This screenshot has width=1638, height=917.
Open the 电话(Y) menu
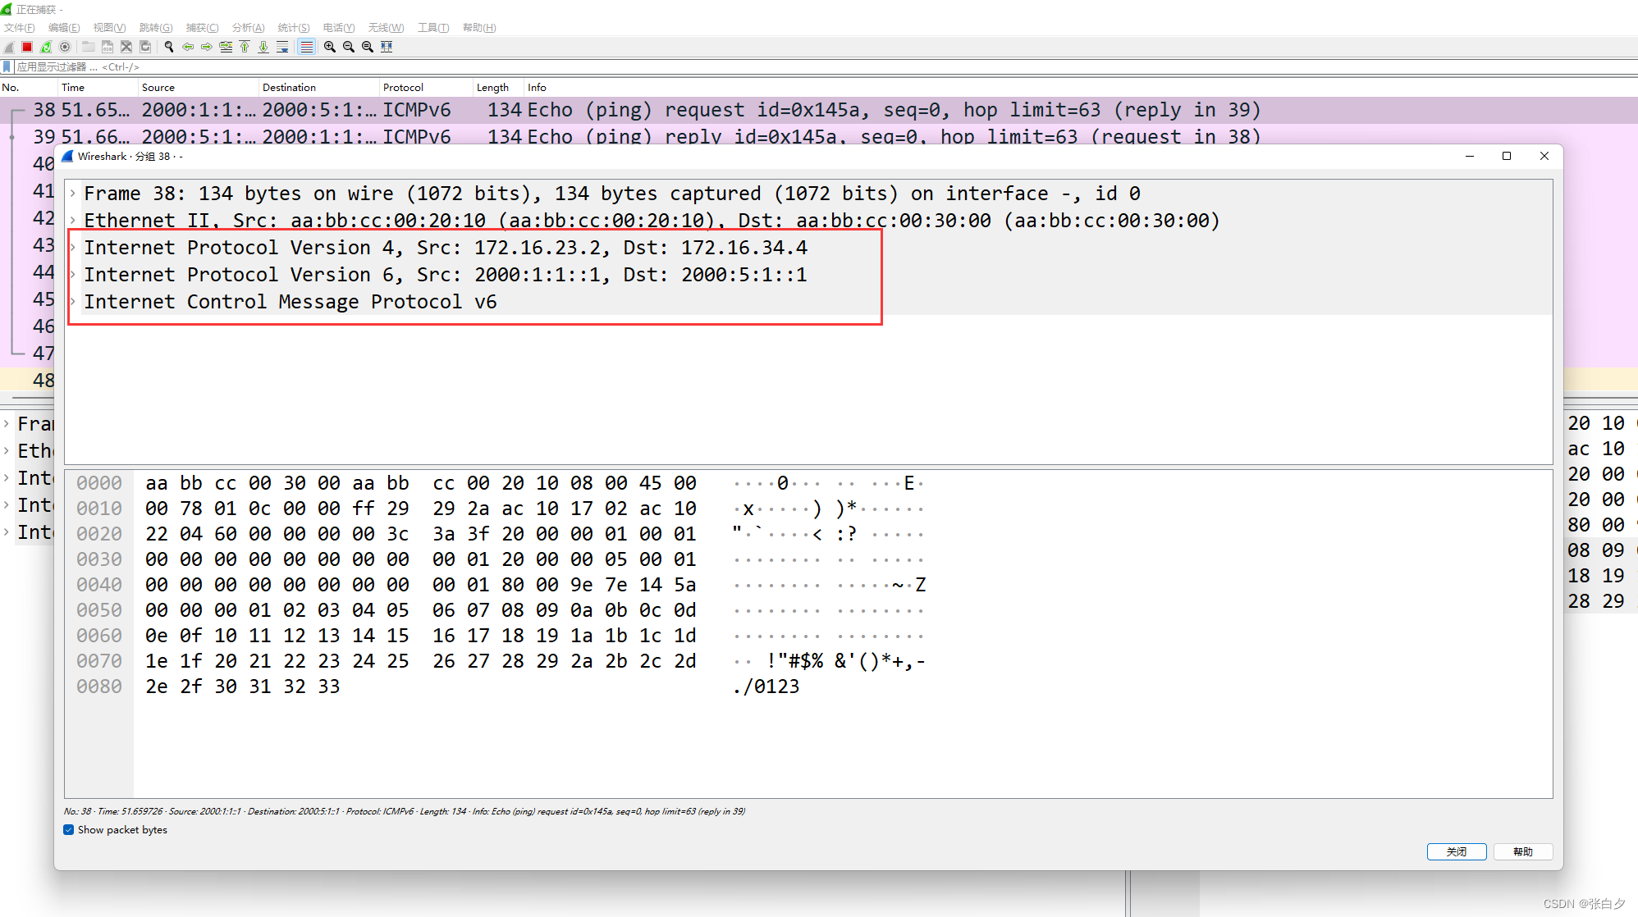[339, 27]
